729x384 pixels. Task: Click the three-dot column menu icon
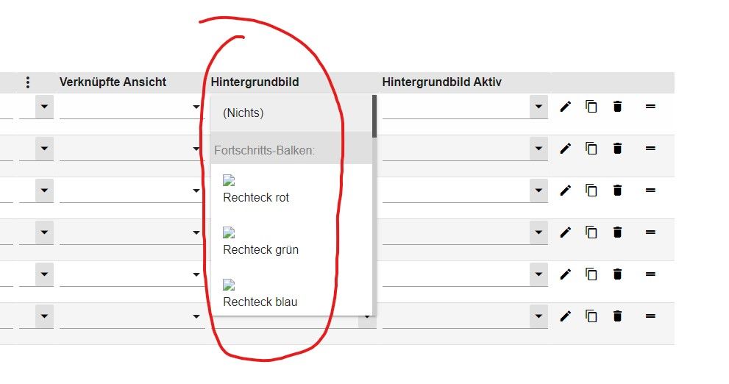coord(28,82)
